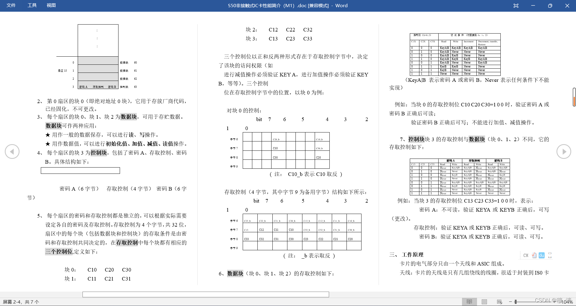Toggle auto-hide reading toolbar icon in title bar
The height and width of the screenshot is (306, 576).
(x=516, y=6)
